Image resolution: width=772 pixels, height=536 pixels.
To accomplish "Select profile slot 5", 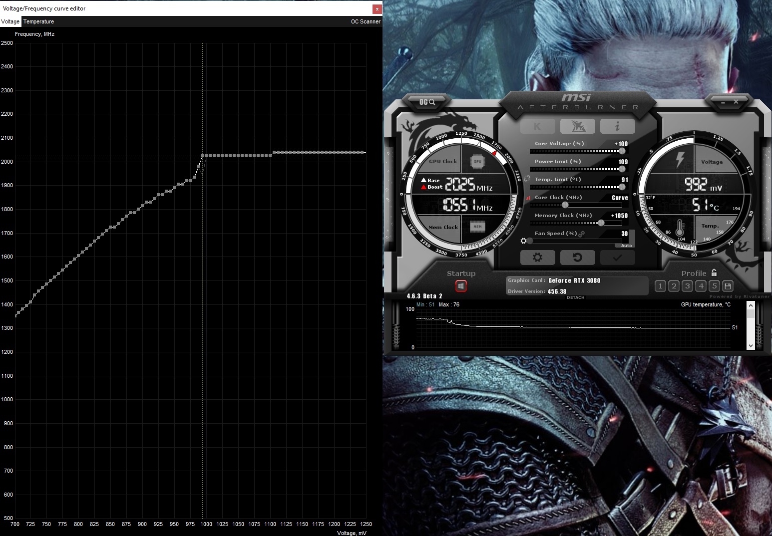I will tap(714, 286).
